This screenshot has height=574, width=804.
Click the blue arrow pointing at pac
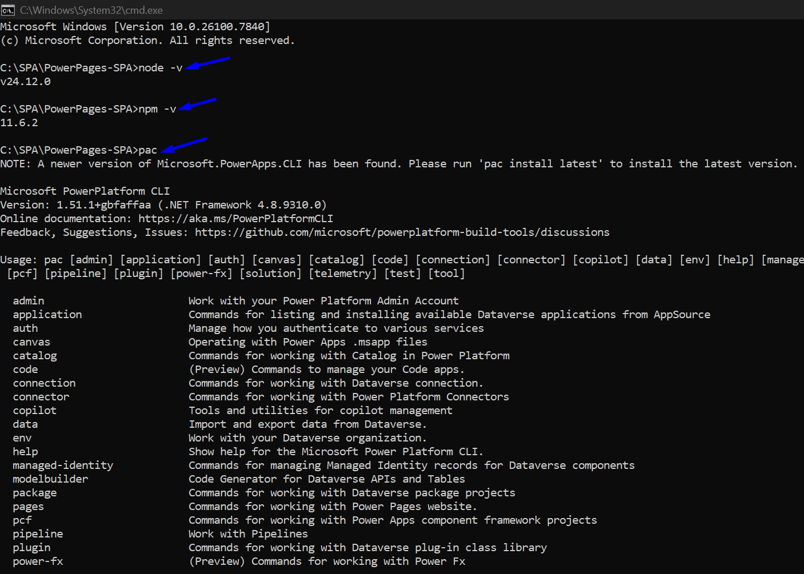pyautogui.click(x=184, y=145)
